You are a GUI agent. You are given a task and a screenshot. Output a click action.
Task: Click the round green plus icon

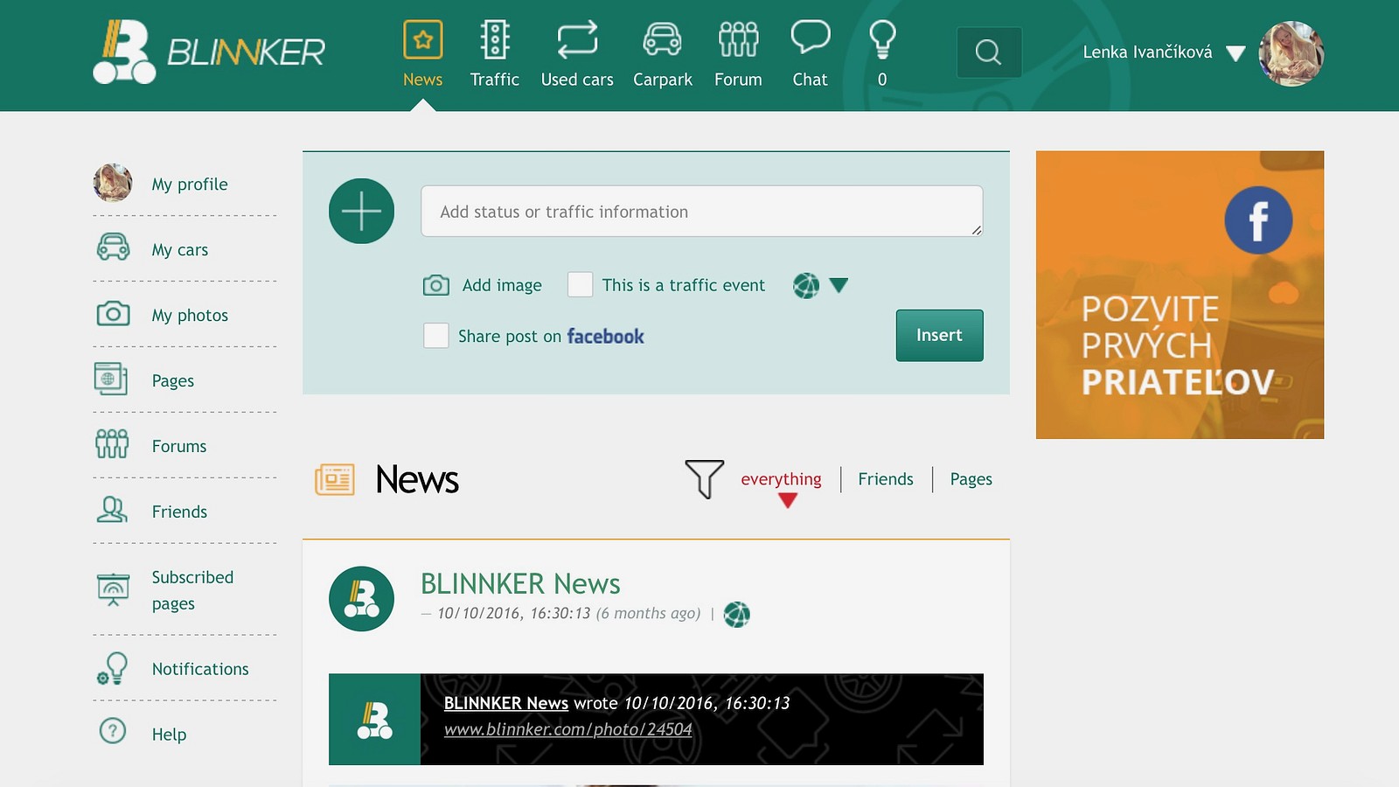point(361,212)
